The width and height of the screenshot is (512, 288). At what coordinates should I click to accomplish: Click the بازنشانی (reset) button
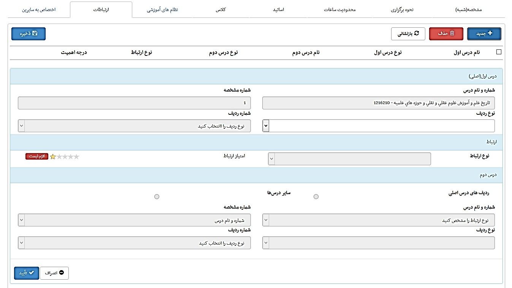408,34
